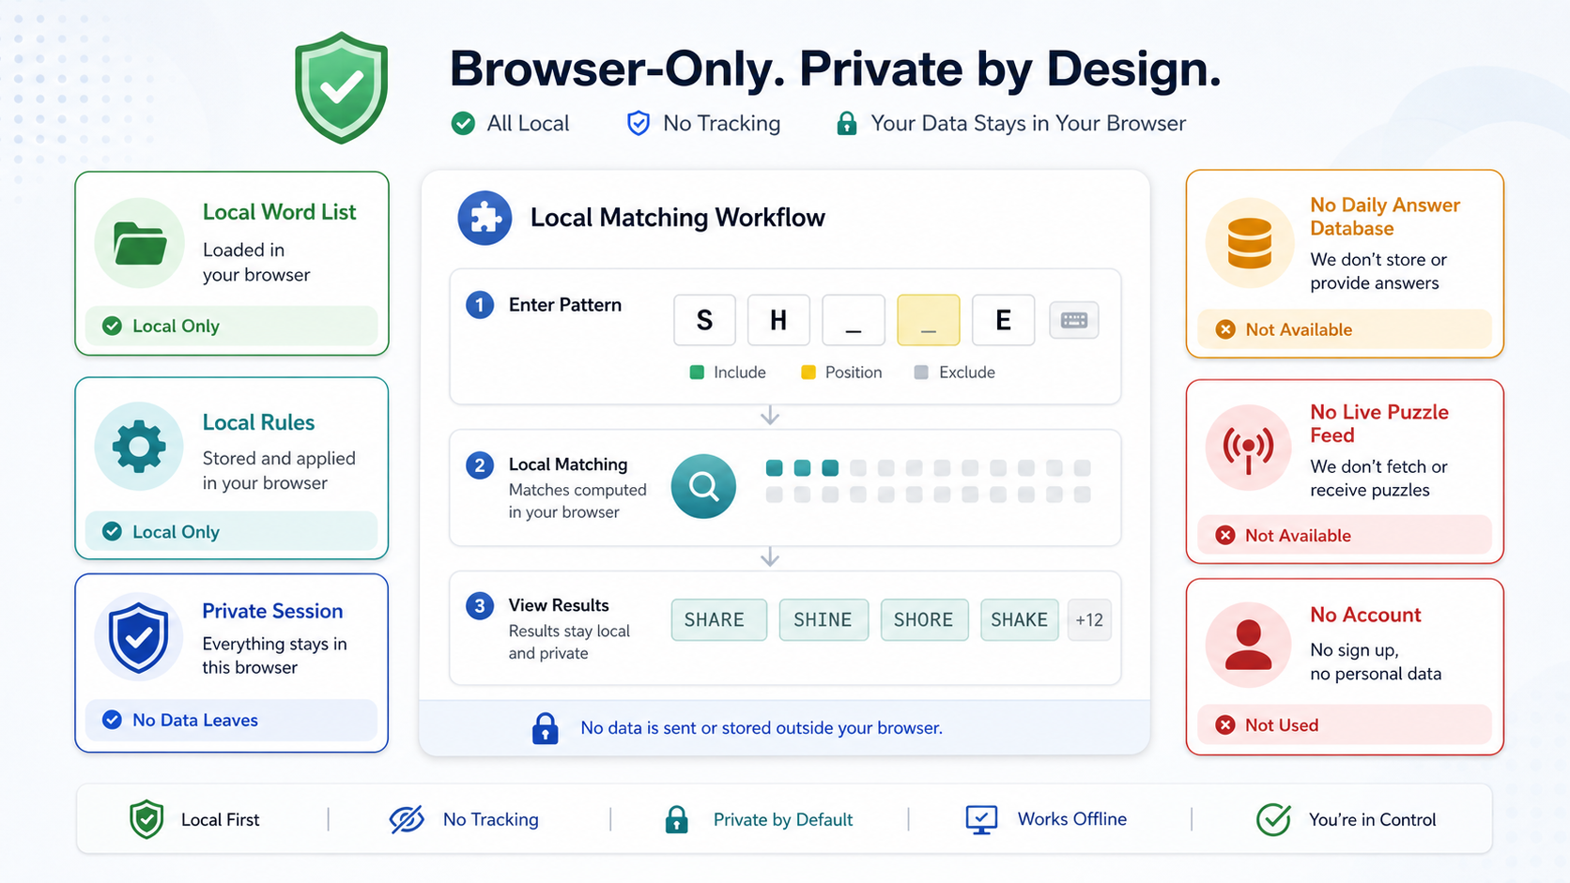Click the crossed-eye No Tracking icon
The width and height of the screenshot is (1570, 883).
(x=407, y=819)
